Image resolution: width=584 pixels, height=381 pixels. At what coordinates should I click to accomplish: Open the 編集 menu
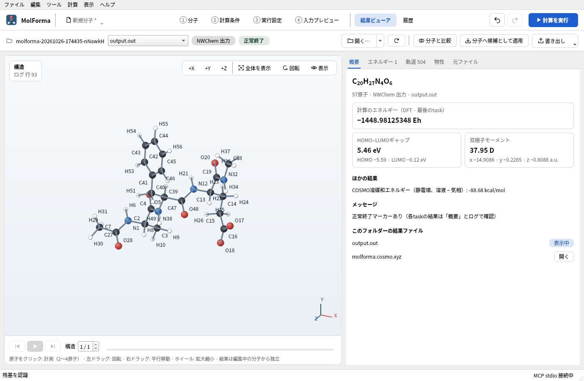[36, 5]
